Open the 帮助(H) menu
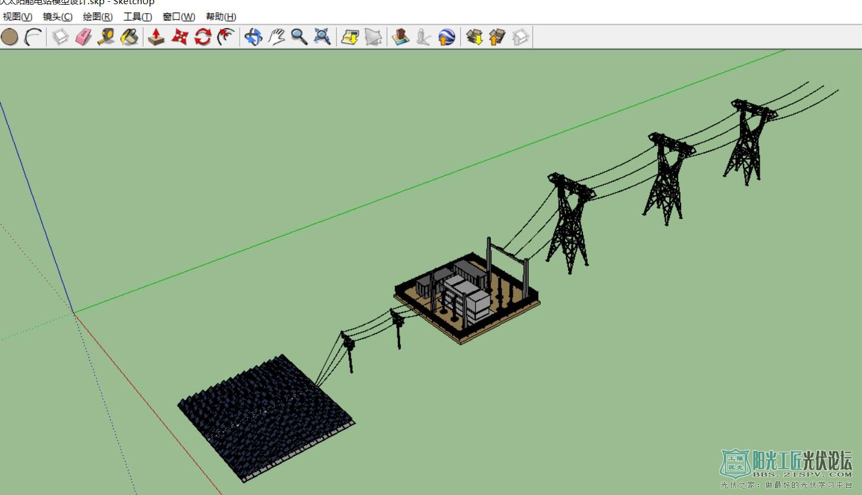862x495 pixels. (221, 17)
